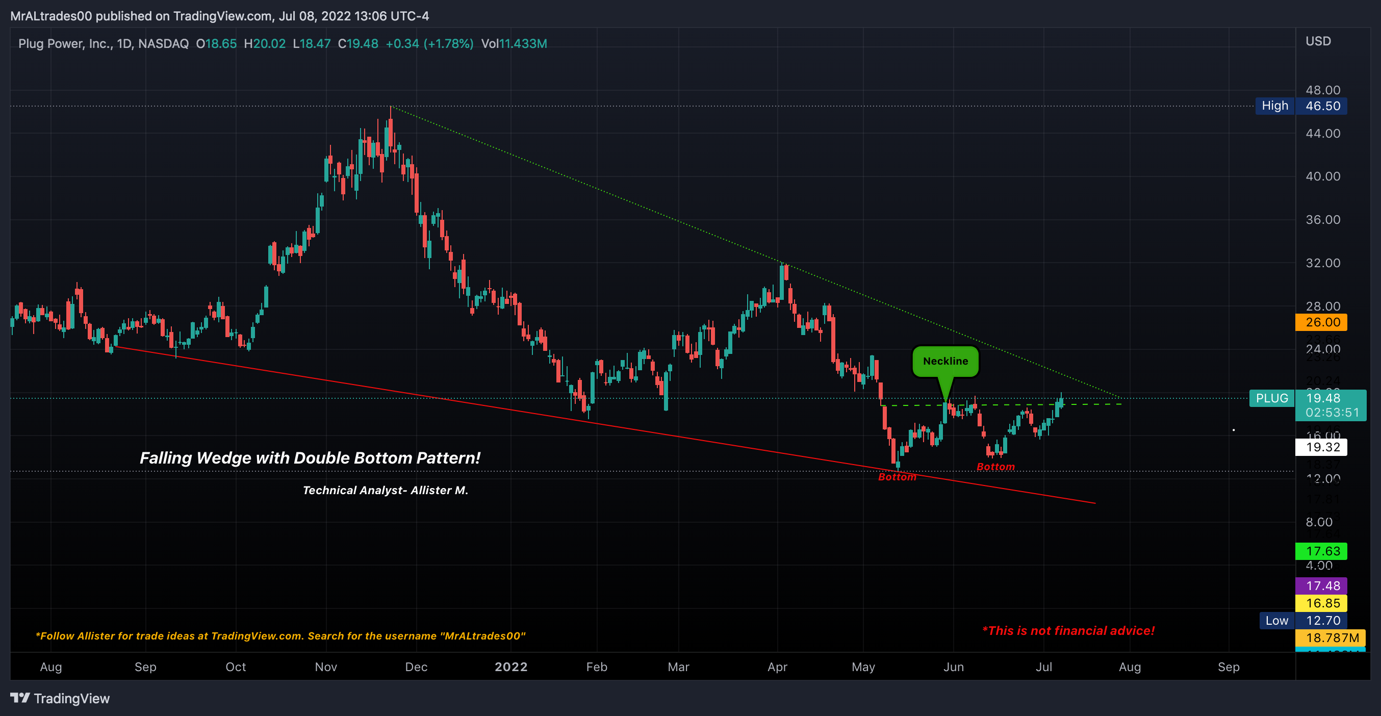This screenshot has width=1381, height=716.
Task: Click the PLUG ticker price label
Action: click(x=1272, y=398)
